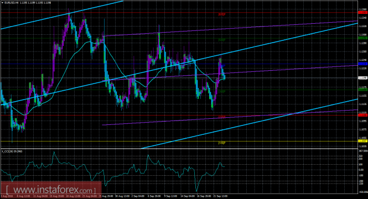
Task: Click the yellow pivot level label in the chart
Action: pos(222,143)
